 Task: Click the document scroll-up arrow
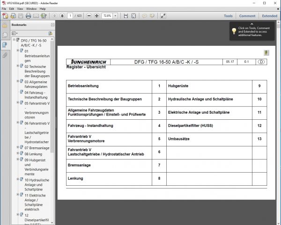pyautogui.click(x=279, y=23)
